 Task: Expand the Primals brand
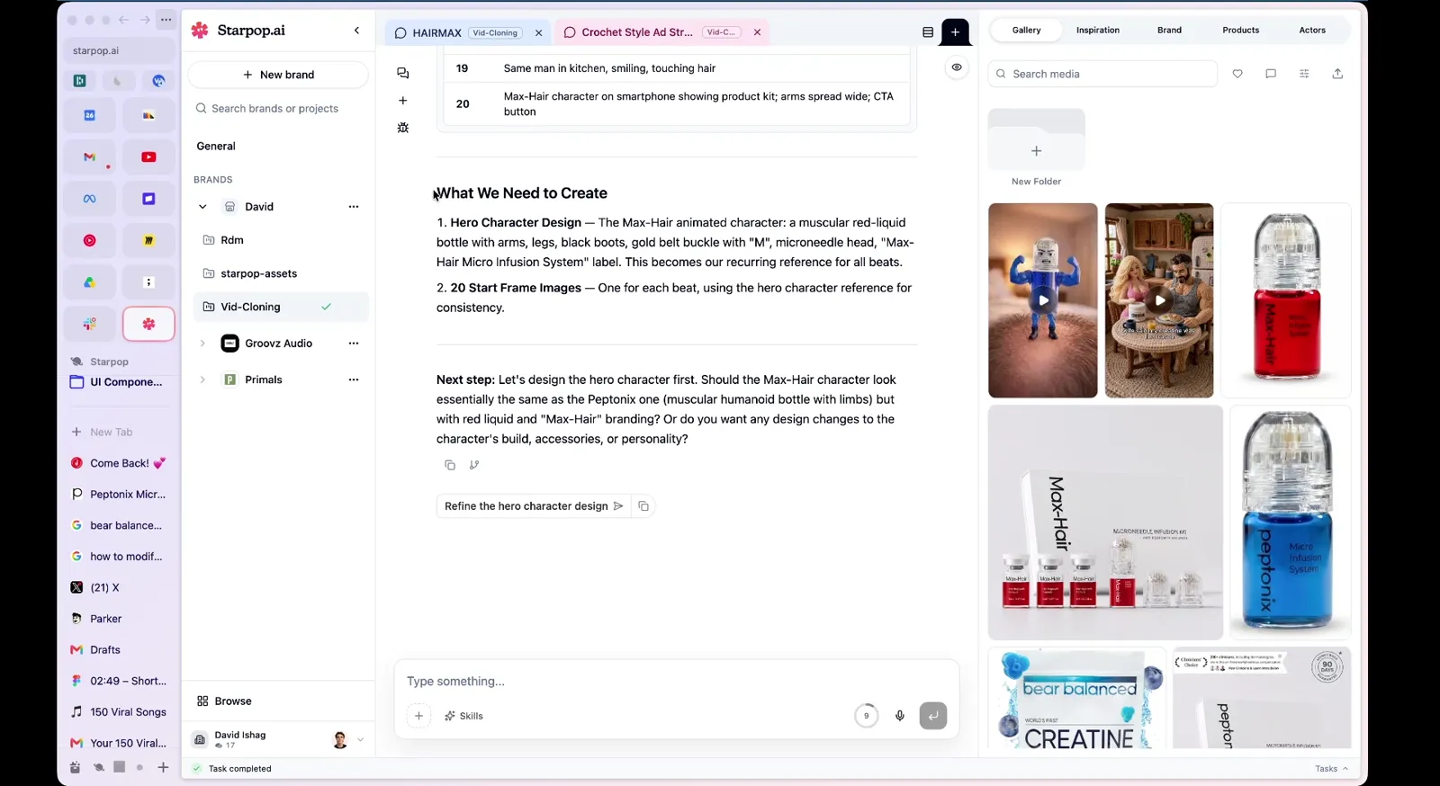[x=202, y=380]
